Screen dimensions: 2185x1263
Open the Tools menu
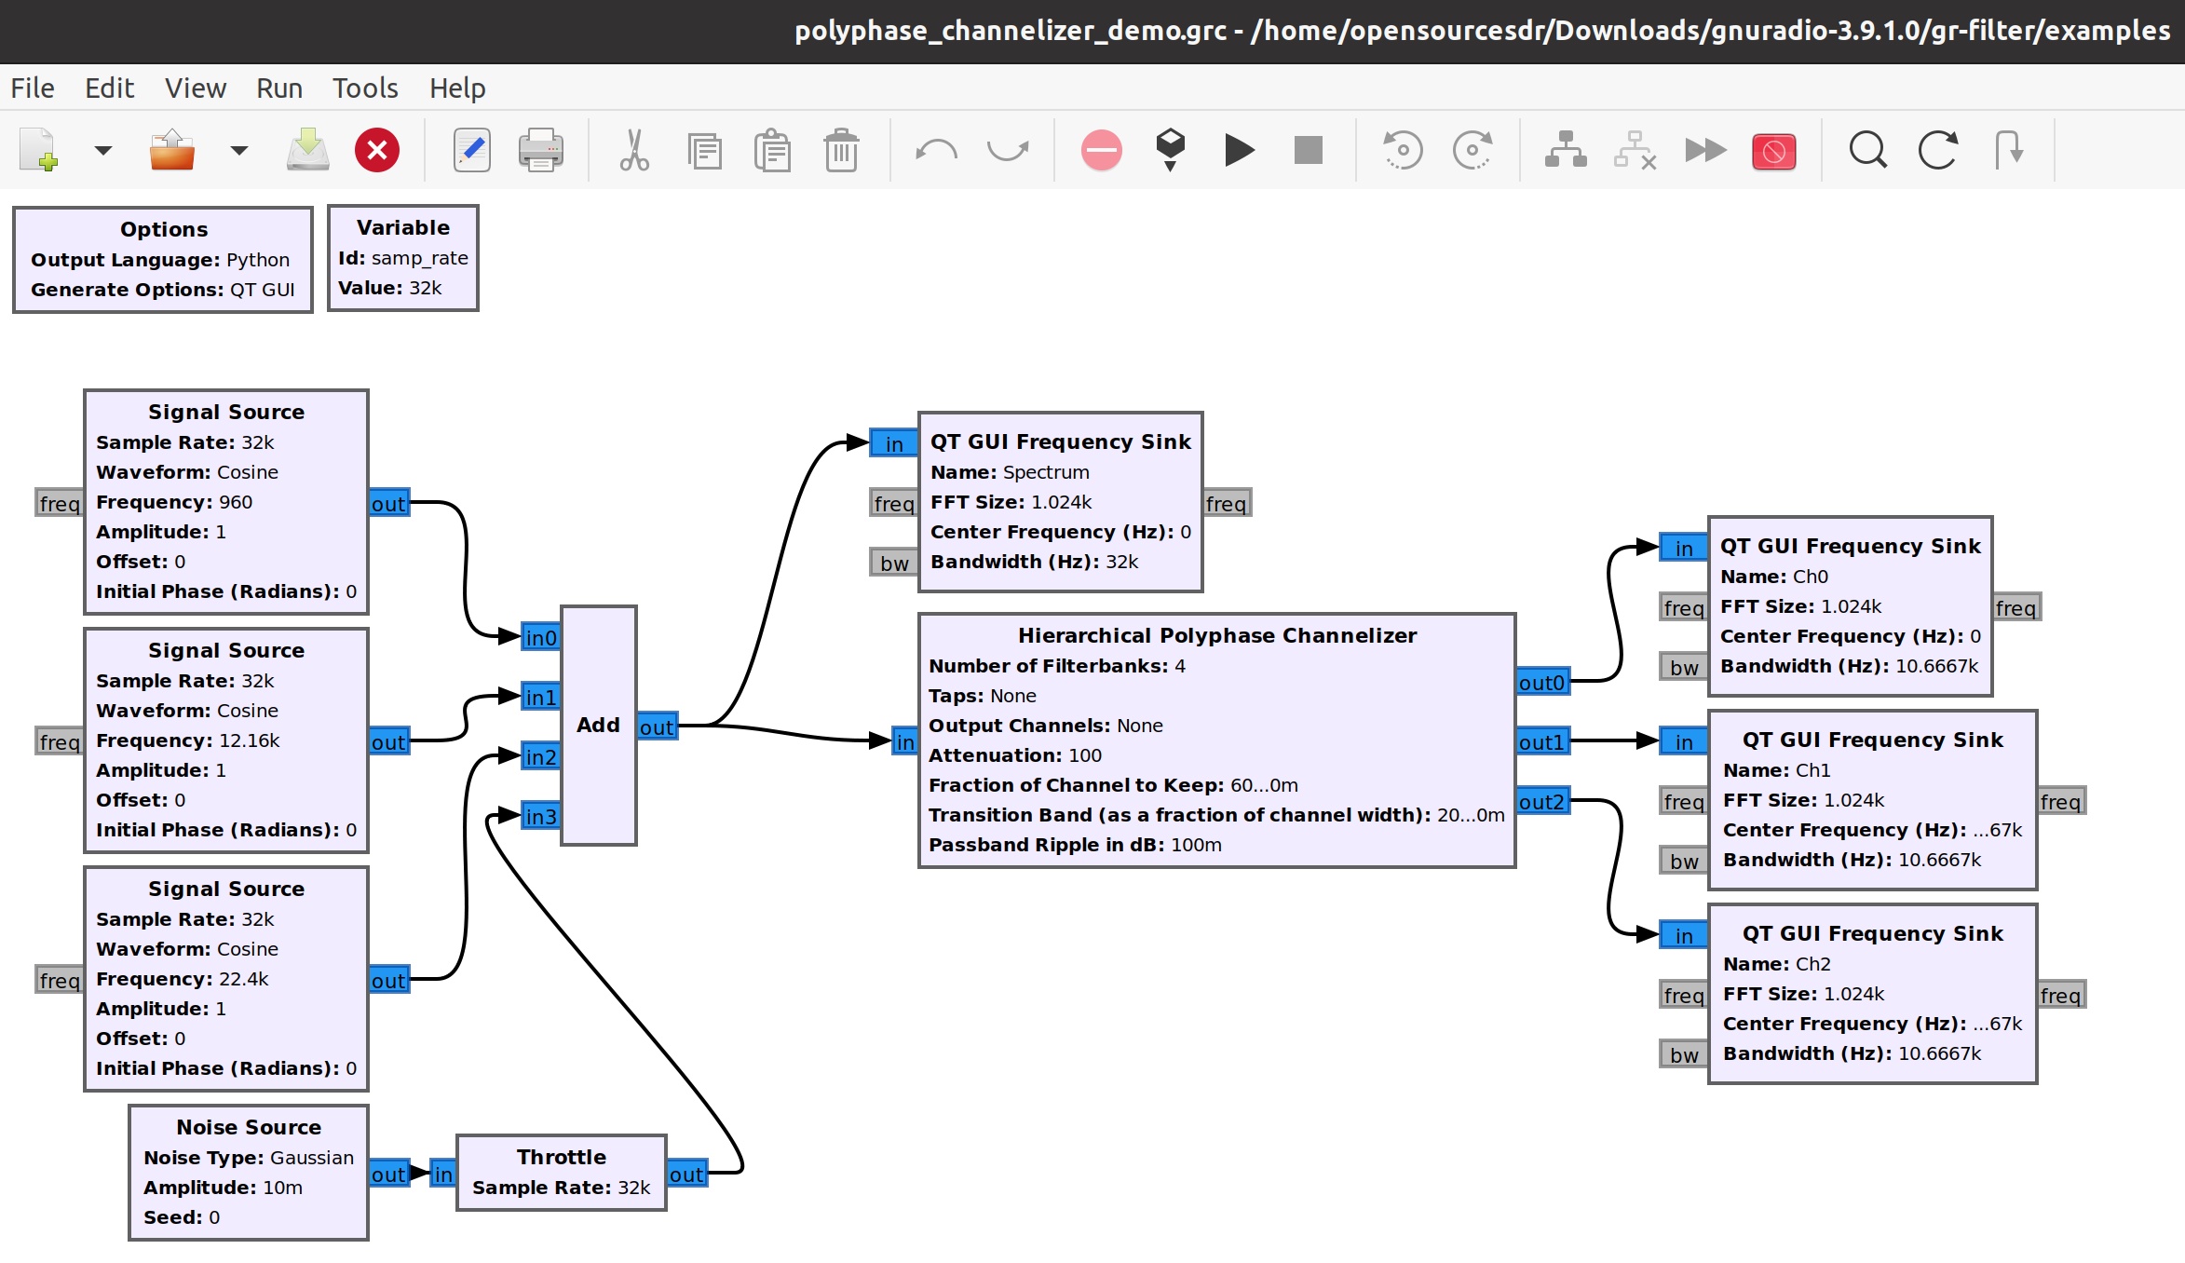click(x=365, y=88)
